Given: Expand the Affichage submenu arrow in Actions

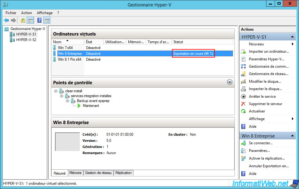Looking at the screenshot, I should 293,119.
